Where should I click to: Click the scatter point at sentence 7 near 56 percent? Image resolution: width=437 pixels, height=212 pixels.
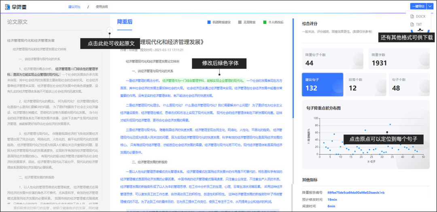pyautogui.click(x=334, y=134)
